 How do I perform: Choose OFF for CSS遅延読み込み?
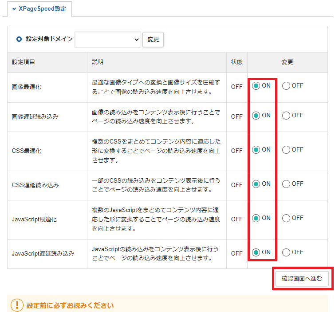[x=286, y=184]
